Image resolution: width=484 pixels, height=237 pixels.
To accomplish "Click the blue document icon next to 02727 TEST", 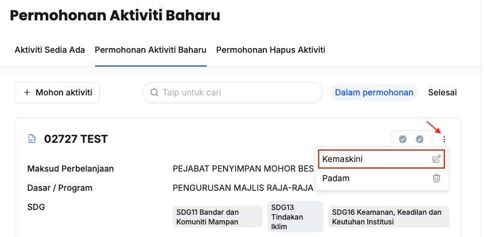I will (x=32, y=139).
